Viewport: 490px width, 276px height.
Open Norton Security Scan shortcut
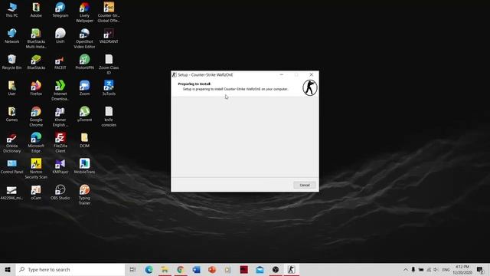click(36, 169)
